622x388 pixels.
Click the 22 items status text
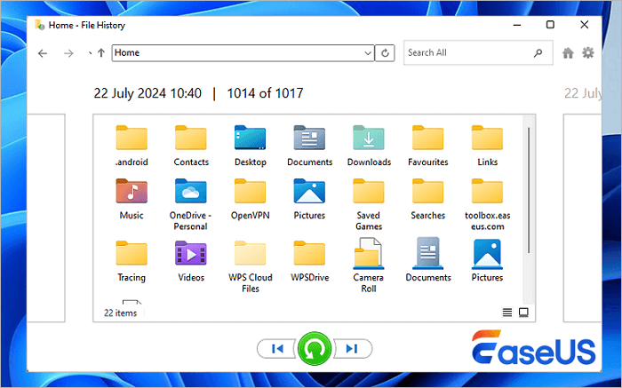pyautogui.click(x=120, y=313)
